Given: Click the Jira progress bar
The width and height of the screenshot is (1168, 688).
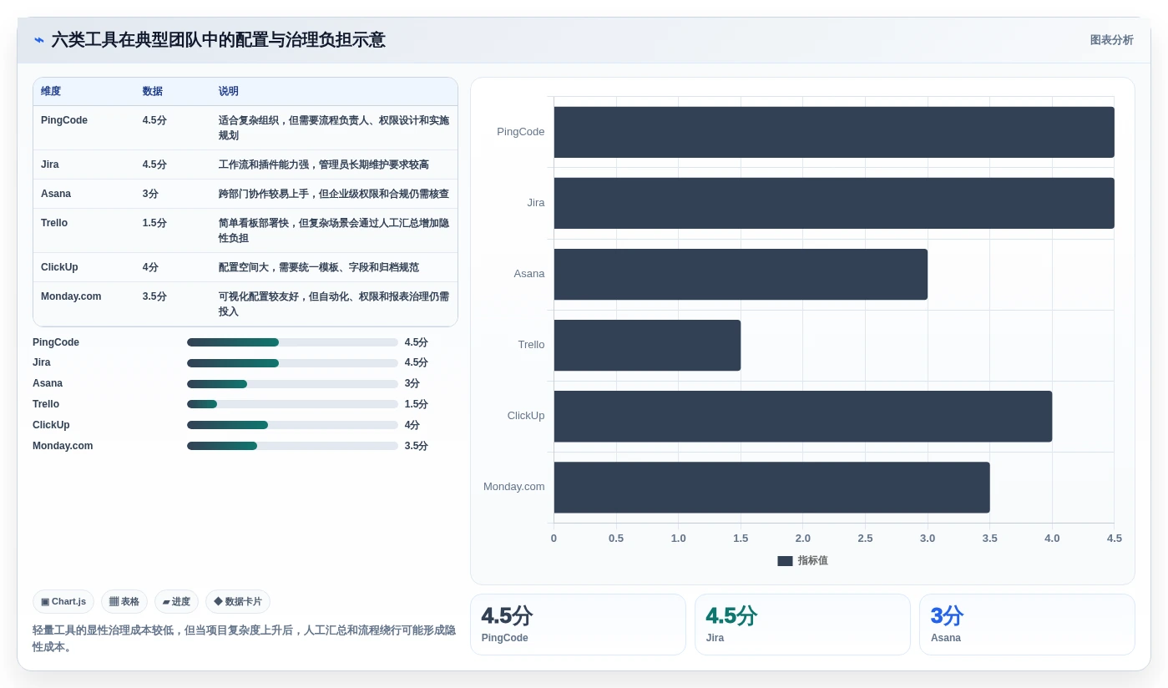Looking at the screenshot, I should pos(292,363).
